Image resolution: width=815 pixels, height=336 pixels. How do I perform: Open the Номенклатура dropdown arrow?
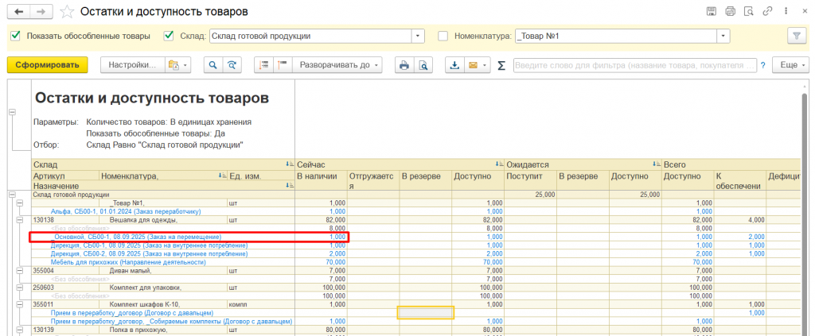(x=723, y=37)
